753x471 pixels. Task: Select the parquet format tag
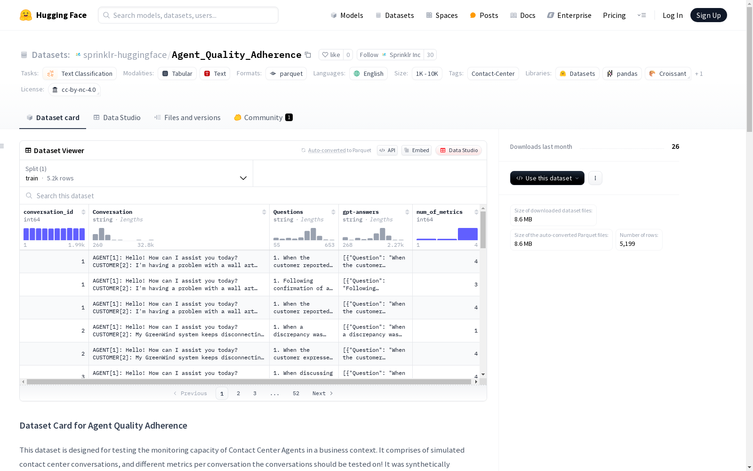coord(286,73)
